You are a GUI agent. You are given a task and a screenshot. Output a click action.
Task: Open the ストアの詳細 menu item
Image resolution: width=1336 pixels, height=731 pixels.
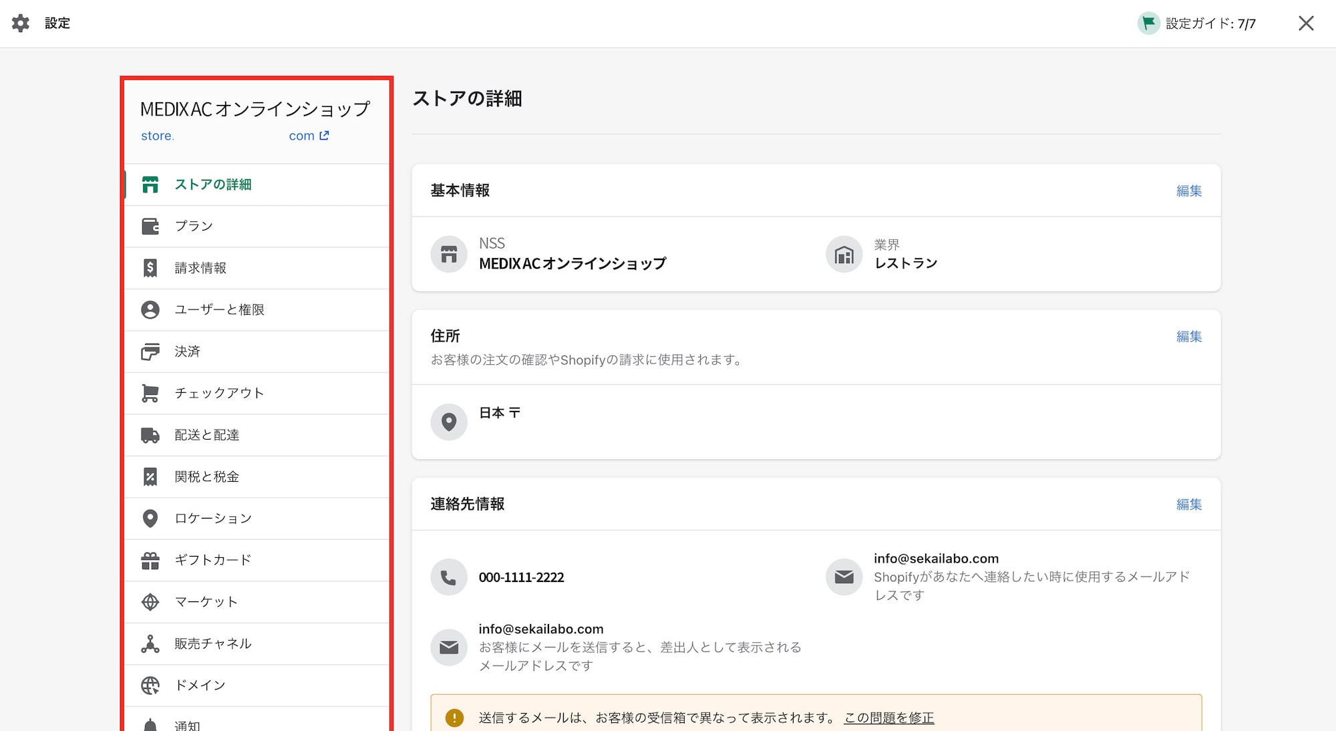click(x=257, y=184)
